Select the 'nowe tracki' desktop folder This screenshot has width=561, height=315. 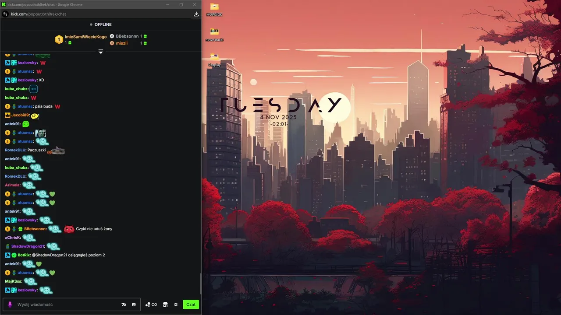214,35
